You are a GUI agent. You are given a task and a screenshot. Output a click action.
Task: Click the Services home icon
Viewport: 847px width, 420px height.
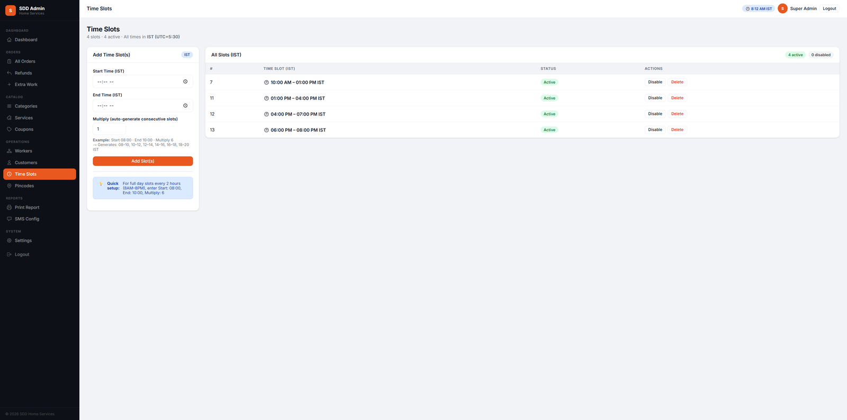point(9,118)
